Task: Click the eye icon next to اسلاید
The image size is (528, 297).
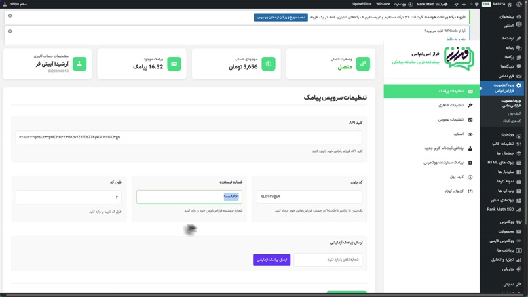Action: pos(470,134)
